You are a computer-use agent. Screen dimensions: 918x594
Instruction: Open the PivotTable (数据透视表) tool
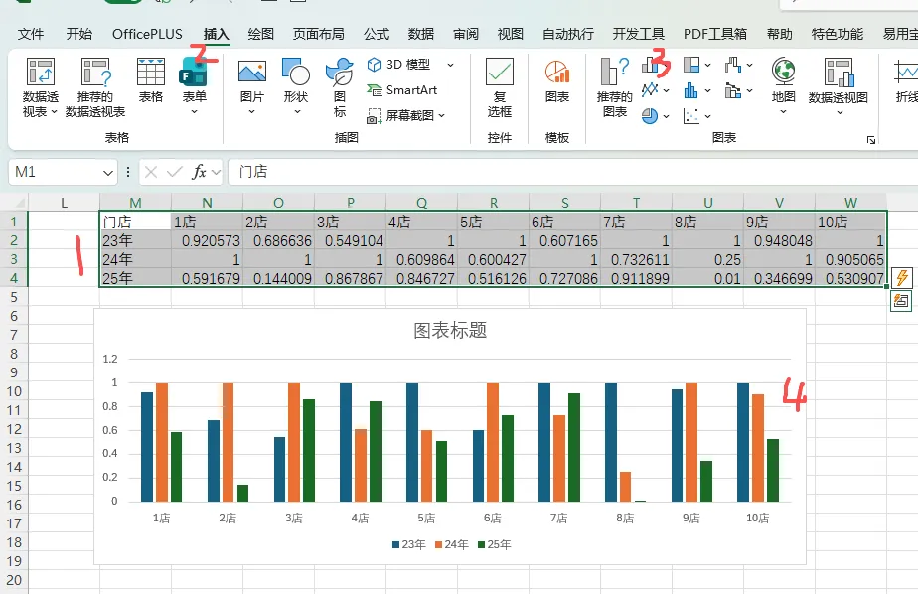41,87
